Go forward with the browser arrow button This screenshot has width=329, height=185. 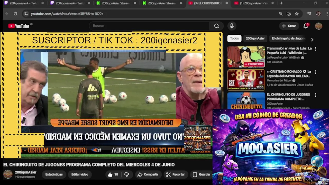6,14
